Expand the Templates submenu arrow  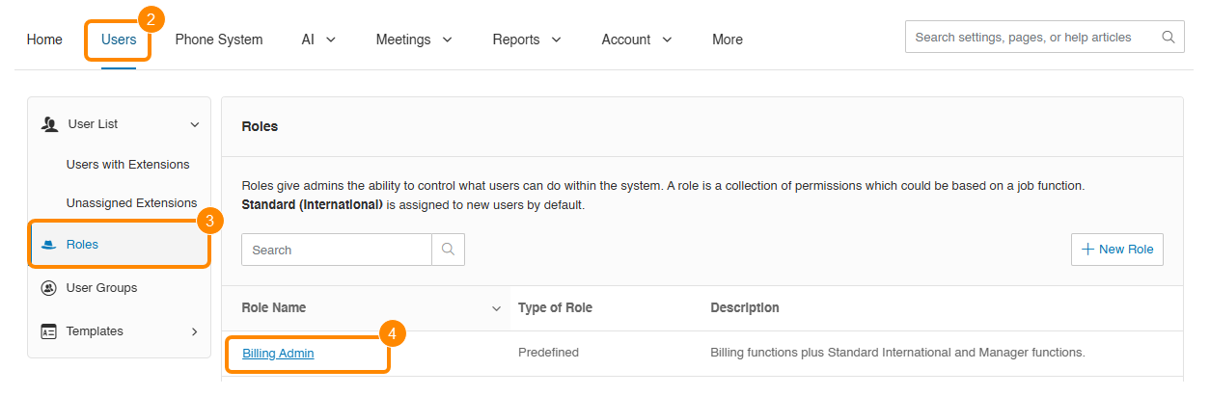(x=194, y=331)
